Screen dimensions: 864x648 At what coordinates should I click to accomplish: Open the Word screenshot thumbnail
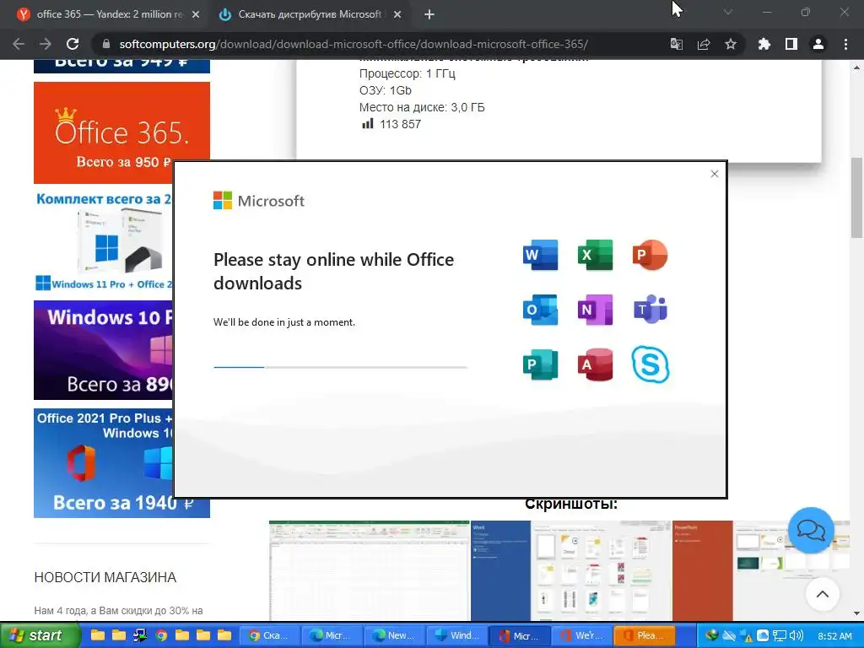click(x=571, y=570)
